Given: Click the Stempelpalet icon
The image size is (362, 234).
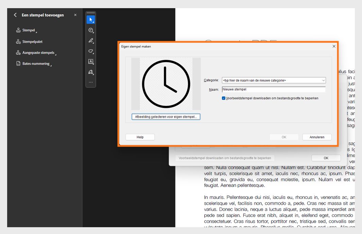Looking at the screenshot, I should pos(18,41).
